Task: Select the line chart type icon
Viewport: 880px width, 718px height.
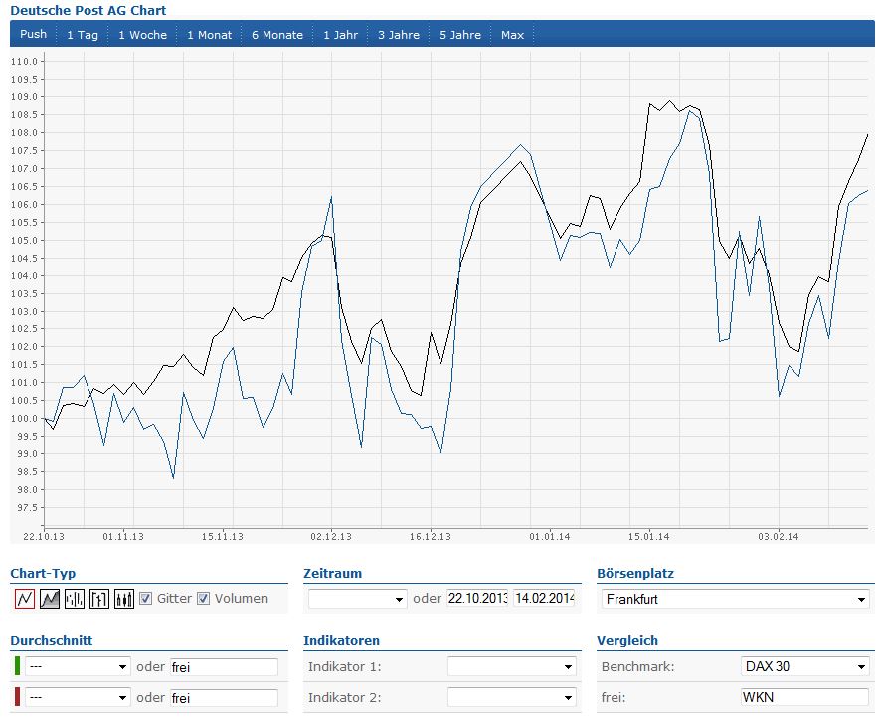Action: point(25,599)
